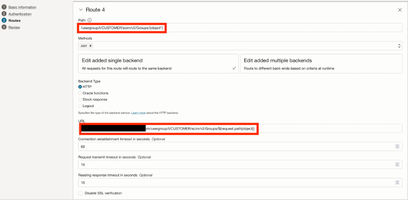The image size is (408, 200).
Task: Go to the Authentication step
Action: click(x=20, y=14)
